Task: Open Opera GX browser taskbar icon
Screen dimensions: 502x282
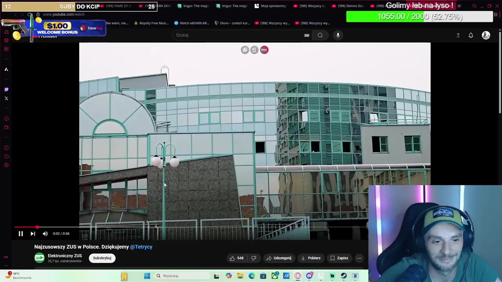Action: point(298,276)
